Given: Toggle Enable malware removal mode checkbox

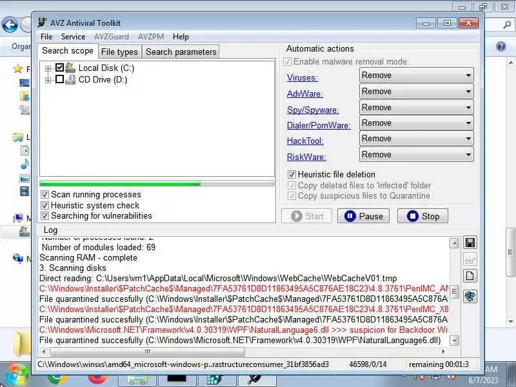Looking at the screenshot, I should click(x=287, y=61).
